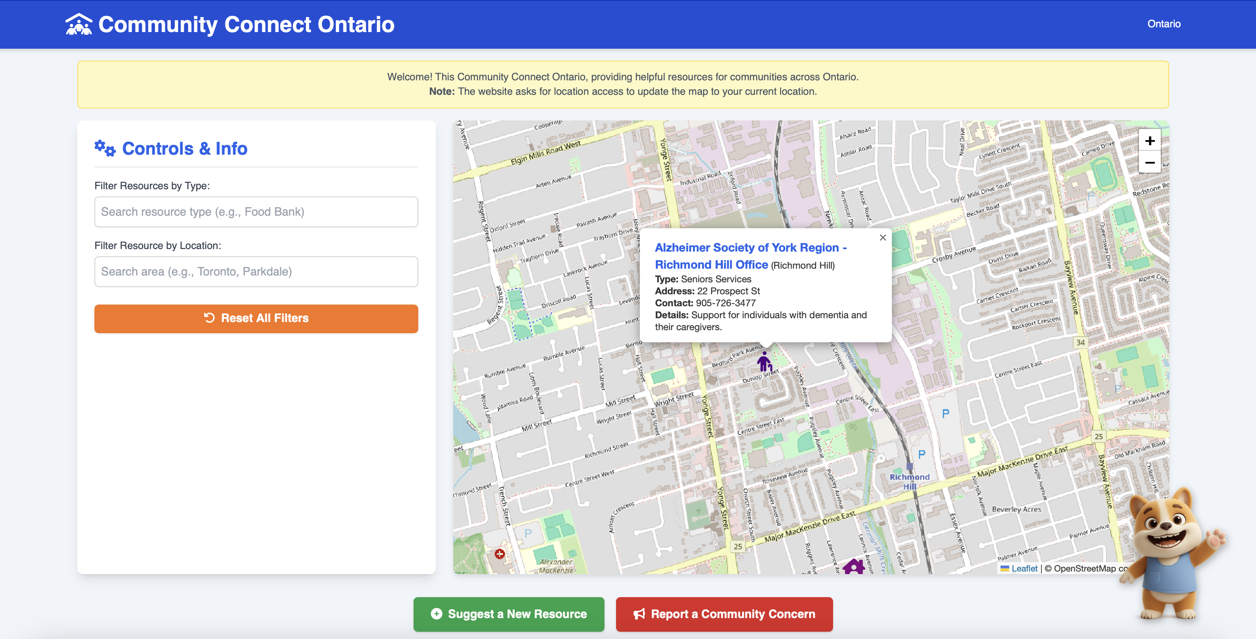Click the red hospital cross map icon
Viewport: 1256px width, 639px height.
(499, 554)
